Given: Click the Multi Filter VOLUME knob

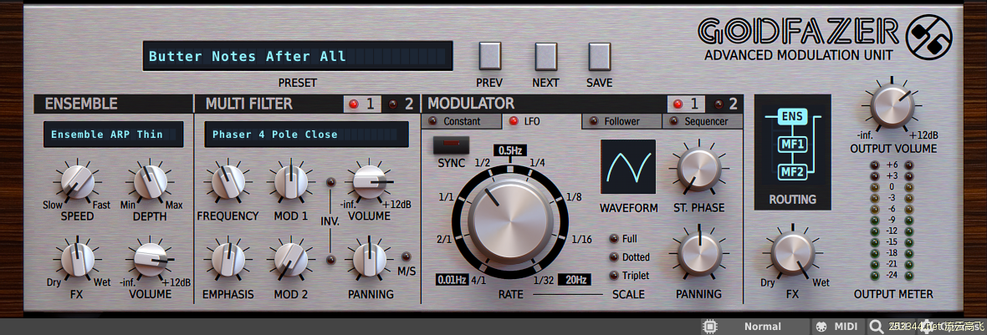Looking at the screenshot, I should tap(370, 182).
